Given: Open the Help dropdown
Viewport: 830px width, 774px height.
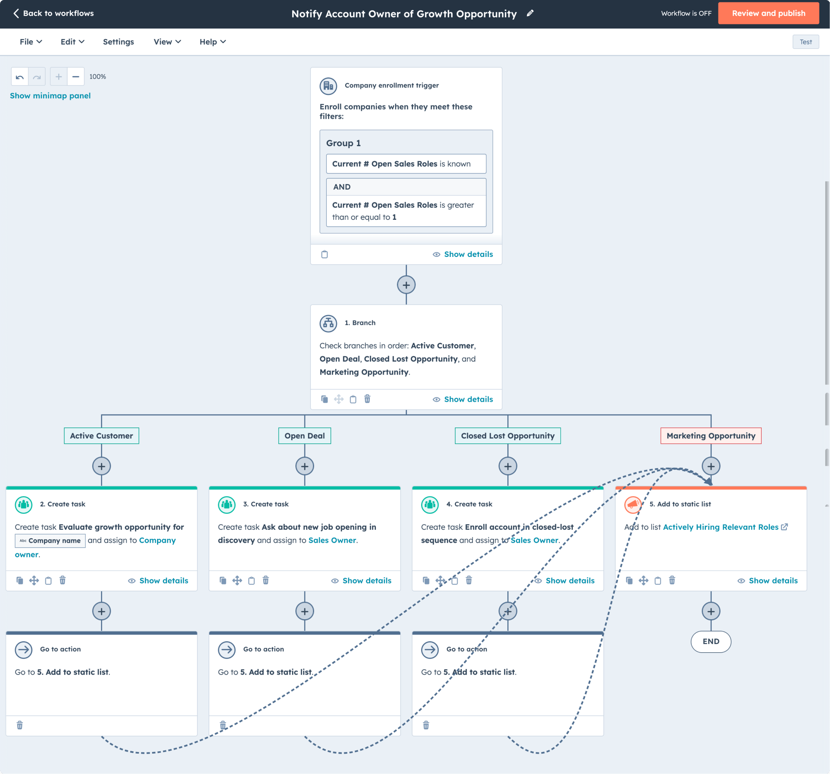Looking at the screenshot, I should click(x=212, y=42).
